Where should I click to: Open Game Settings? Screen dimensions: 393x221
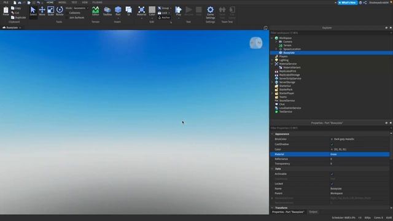(210, 12)
